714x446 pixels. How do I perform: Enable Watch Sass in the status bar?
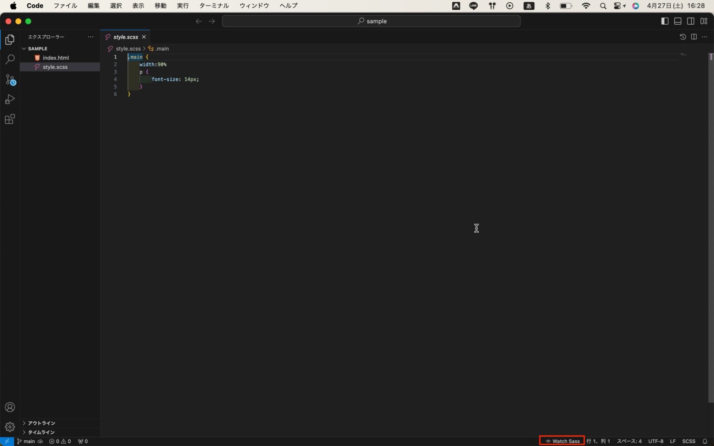coord(561,441)
